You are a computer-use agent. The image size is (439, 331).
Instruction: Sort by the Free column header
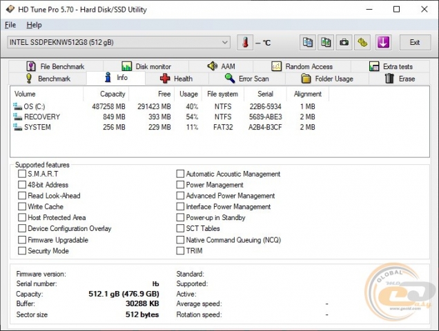click(x=151, y=94)
